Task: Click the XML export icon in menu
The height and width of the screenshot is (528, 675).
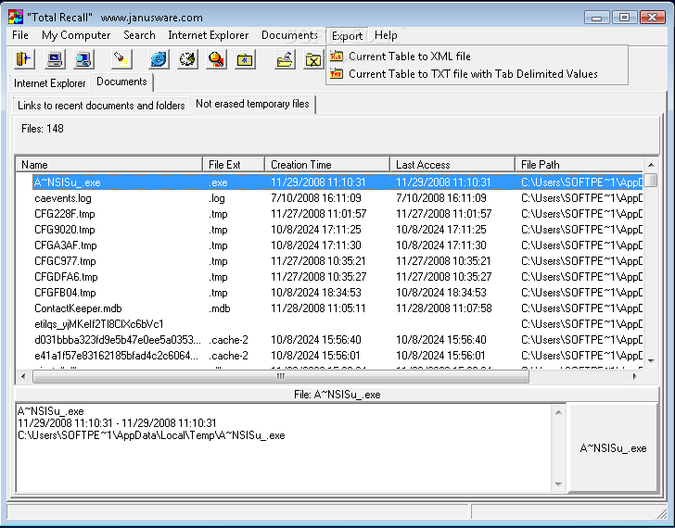Action: 337,57
